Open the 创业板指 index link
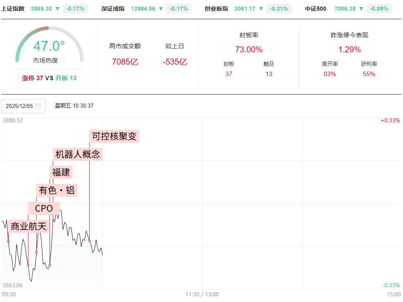 [216, 9]
